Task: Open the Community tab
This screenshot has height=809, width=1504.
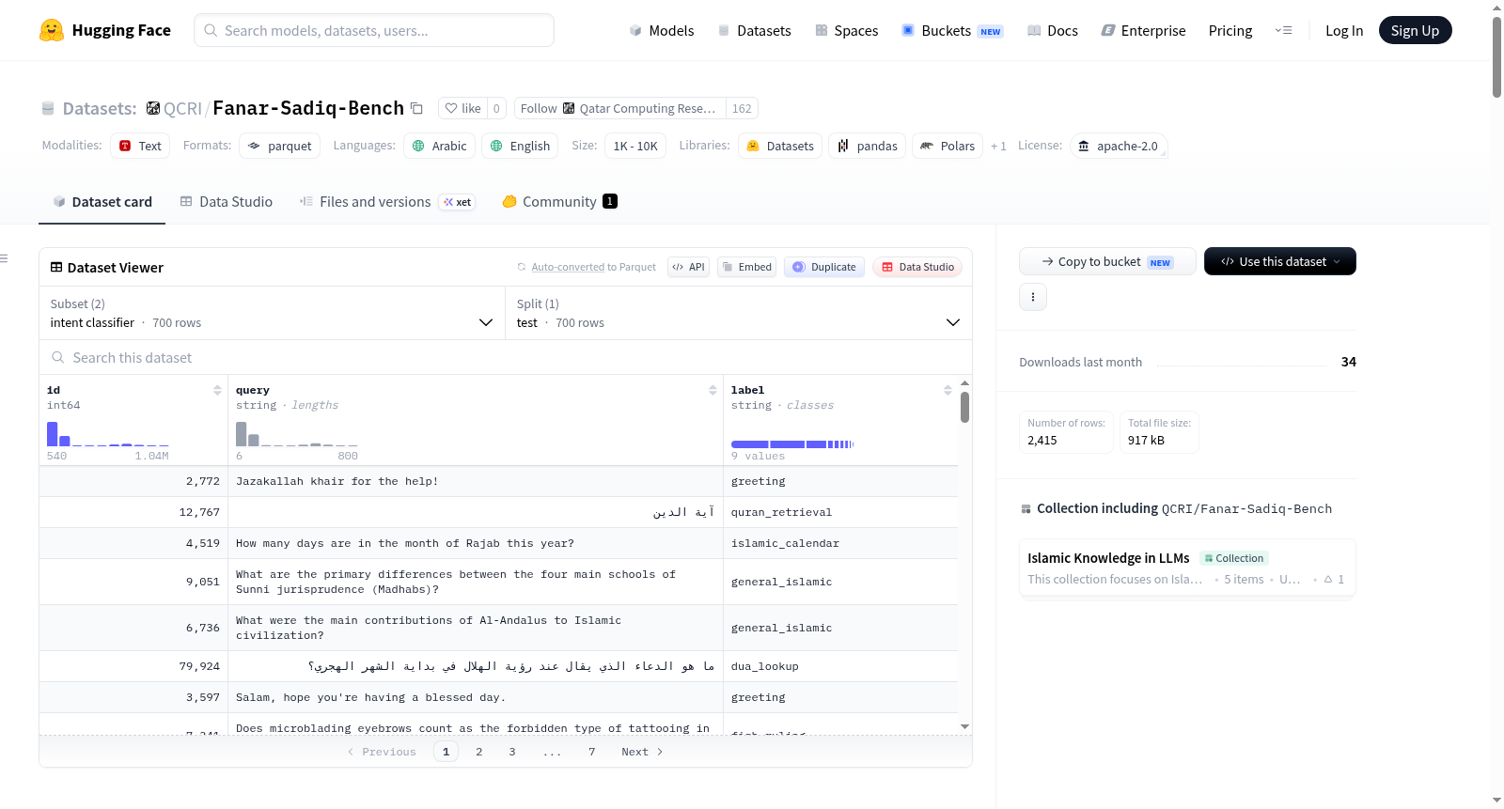Action: (x=559, y=201)
